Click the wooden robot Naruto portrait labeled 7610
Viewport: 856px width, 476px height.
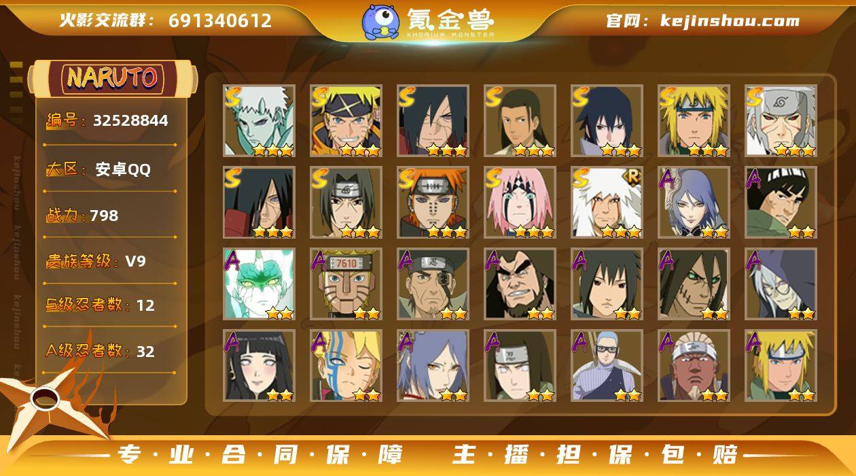(346, 284)
